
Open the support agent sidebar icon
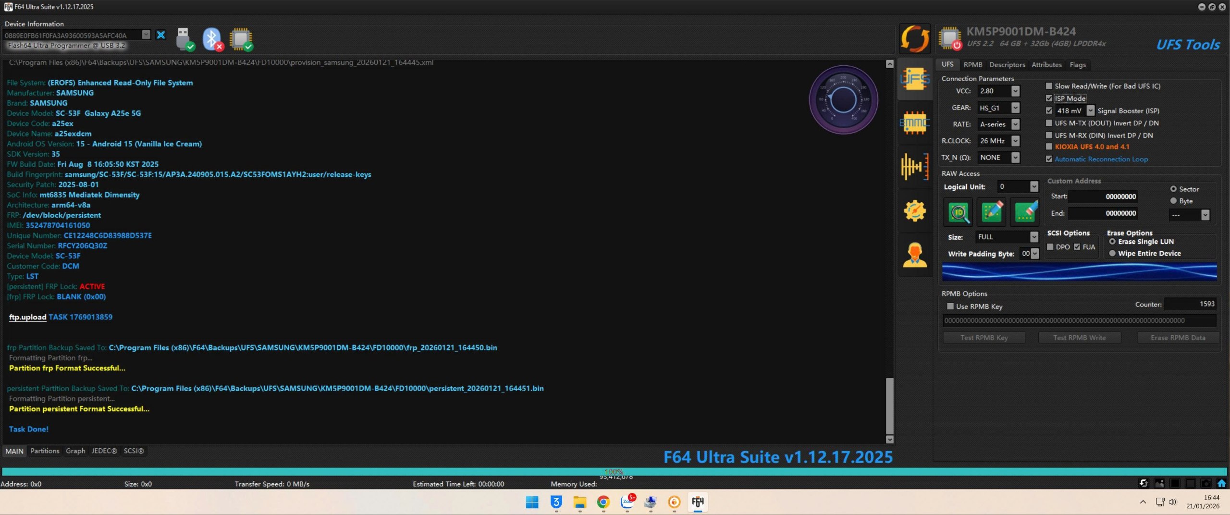click(914, 255)
